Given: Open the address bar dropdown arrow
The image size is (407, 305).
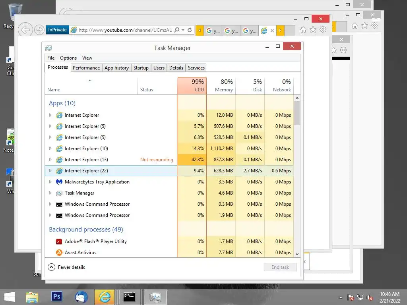Looking at the screenshot, I should coord(183,30).
